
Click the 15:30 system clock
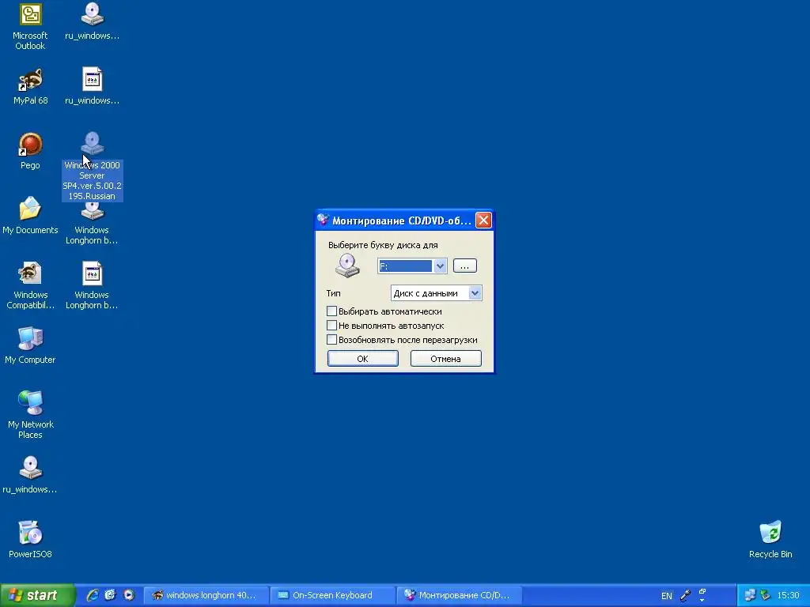789,596
